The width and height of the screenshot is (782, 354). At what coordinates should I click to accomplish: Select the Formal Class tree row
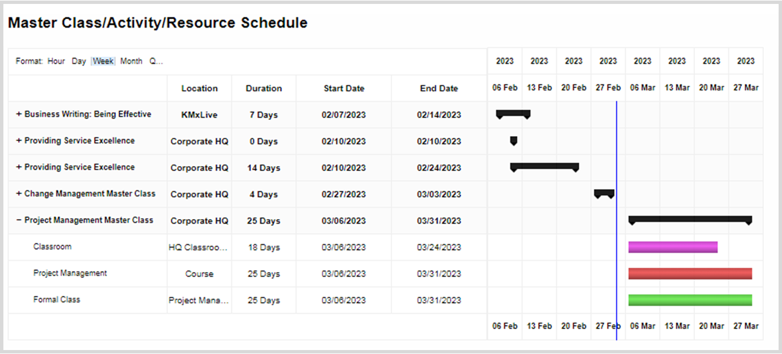pyautogui.click(x=57, y=300)
